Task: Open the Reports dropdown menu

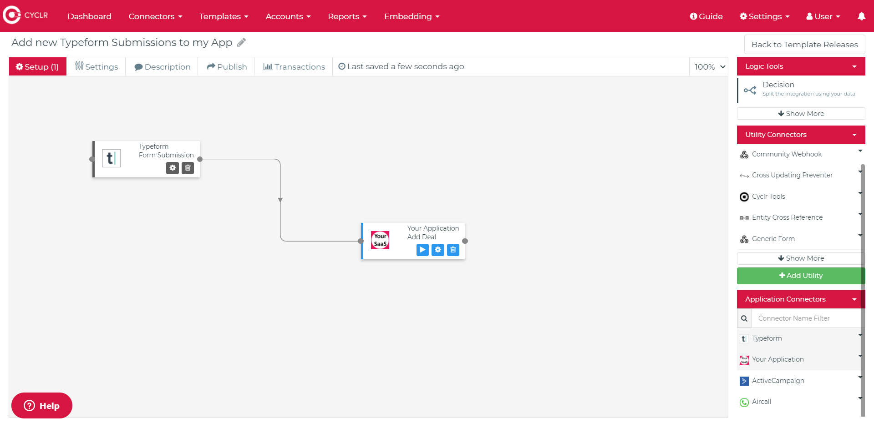Action: (347, 16)
